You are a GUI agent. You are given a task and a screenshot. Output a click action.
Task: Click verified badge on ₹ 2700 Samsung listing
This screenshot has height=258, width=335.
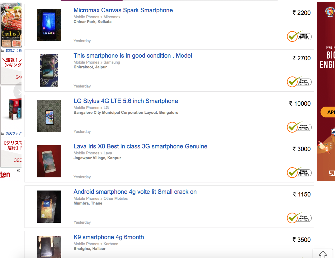pyautogui.click(x=299, y=82)
